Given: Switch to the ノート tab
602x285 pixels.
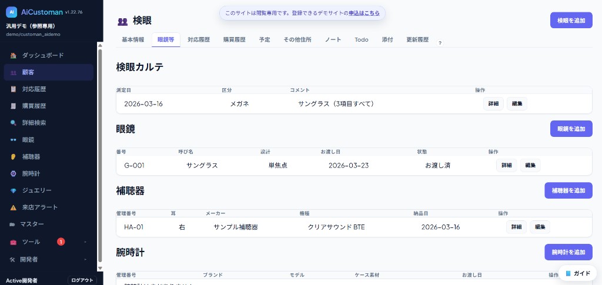Looking at the screenshot, I should coord(333,39).
